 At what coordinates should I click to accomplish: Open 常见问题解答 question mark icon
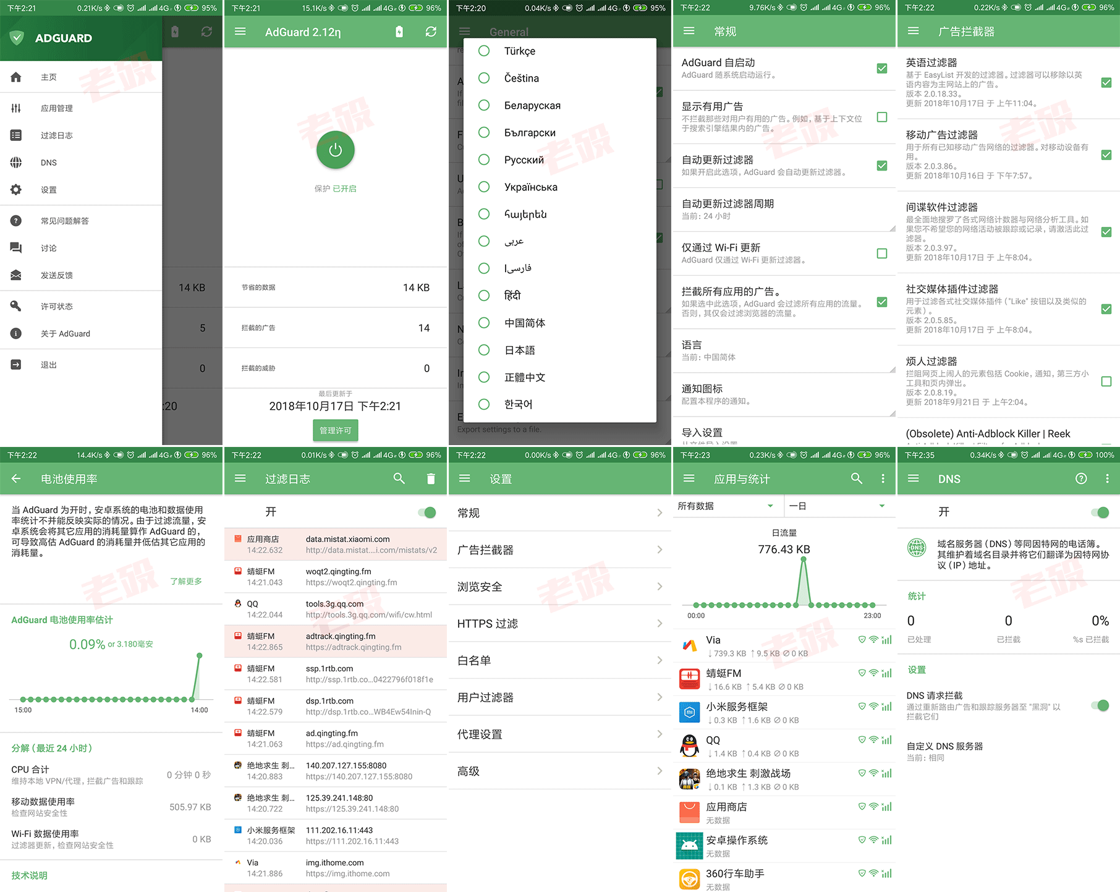(16, 221)
